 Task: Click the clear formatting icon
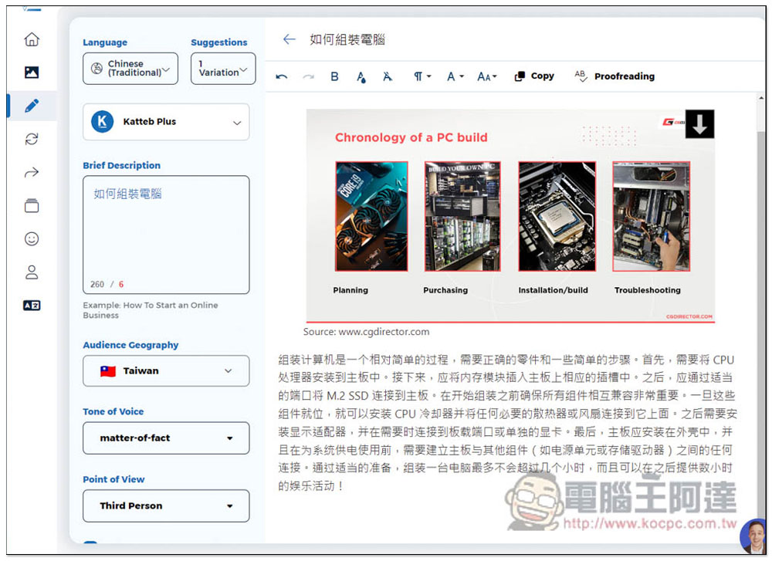pyautogui.click(x=388, y=76)
